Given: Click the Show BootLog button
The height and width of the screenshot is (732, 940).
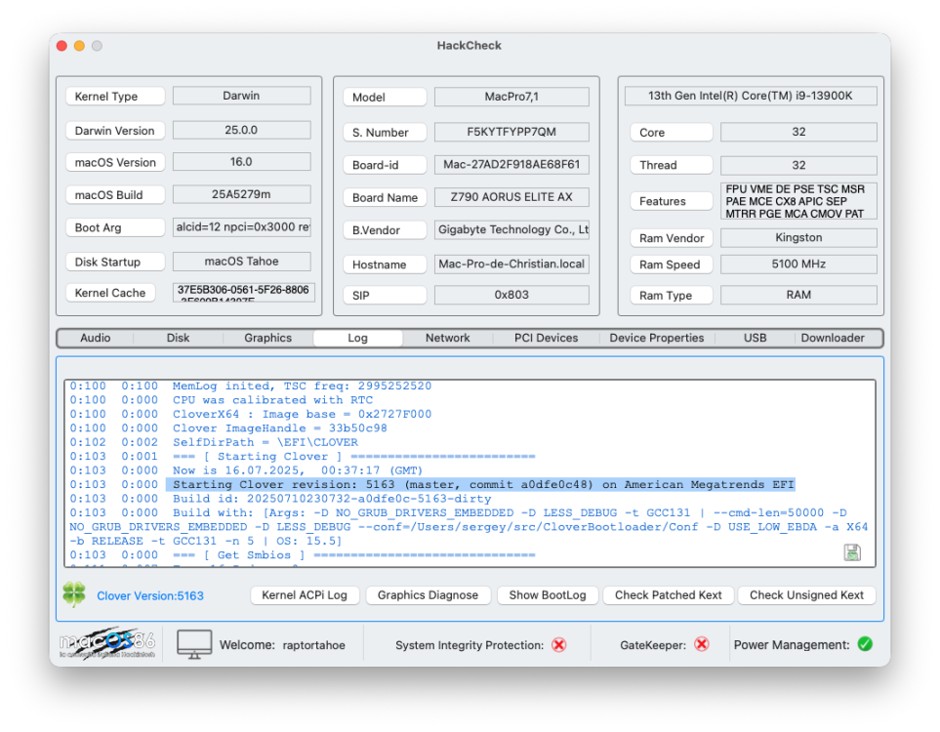Looking at the screenshot, I should click(548, 595).
